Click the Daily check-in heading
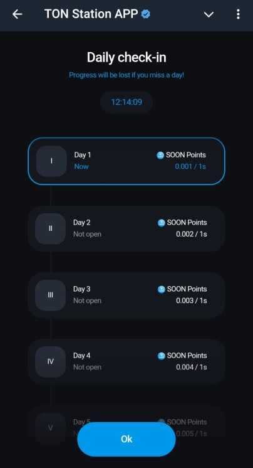Image resolution: width=253 pixels, height=468 pixels. [x=126, y=57]
